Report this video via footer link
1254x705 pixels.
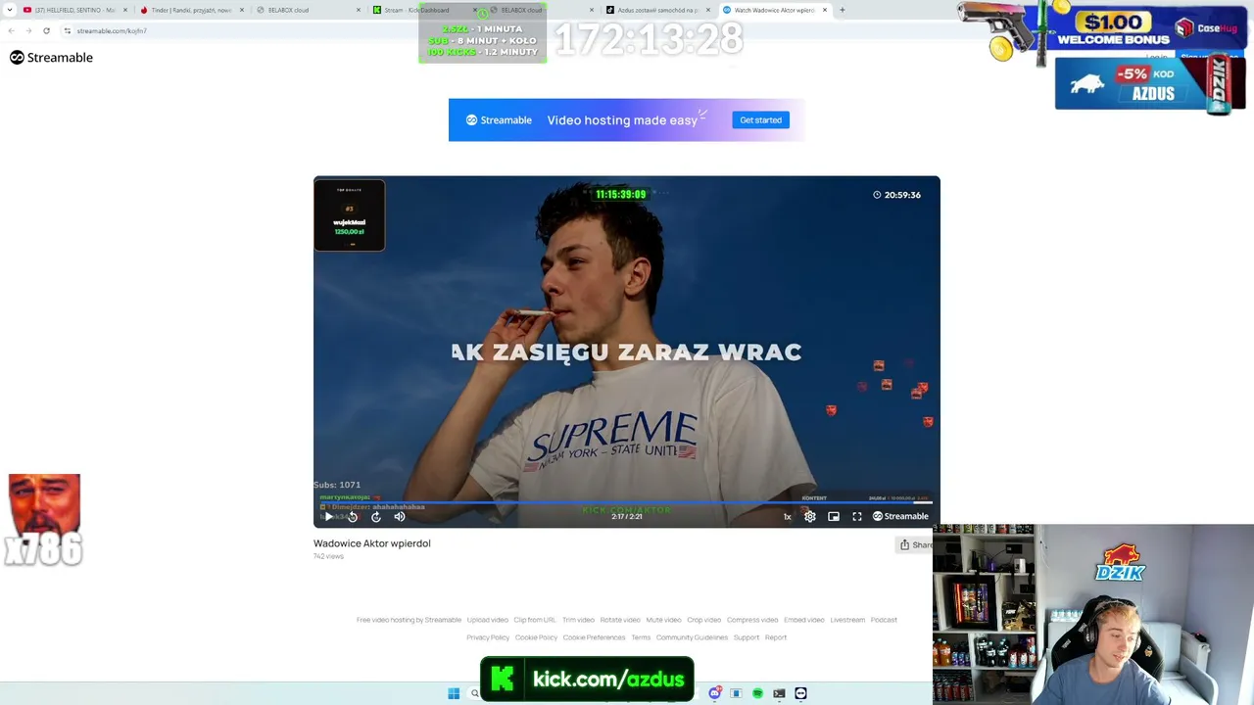[776, 637]
